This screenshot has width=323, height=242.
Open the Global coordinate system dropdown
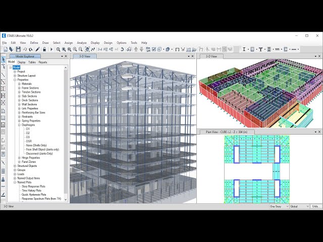[298, 206]
